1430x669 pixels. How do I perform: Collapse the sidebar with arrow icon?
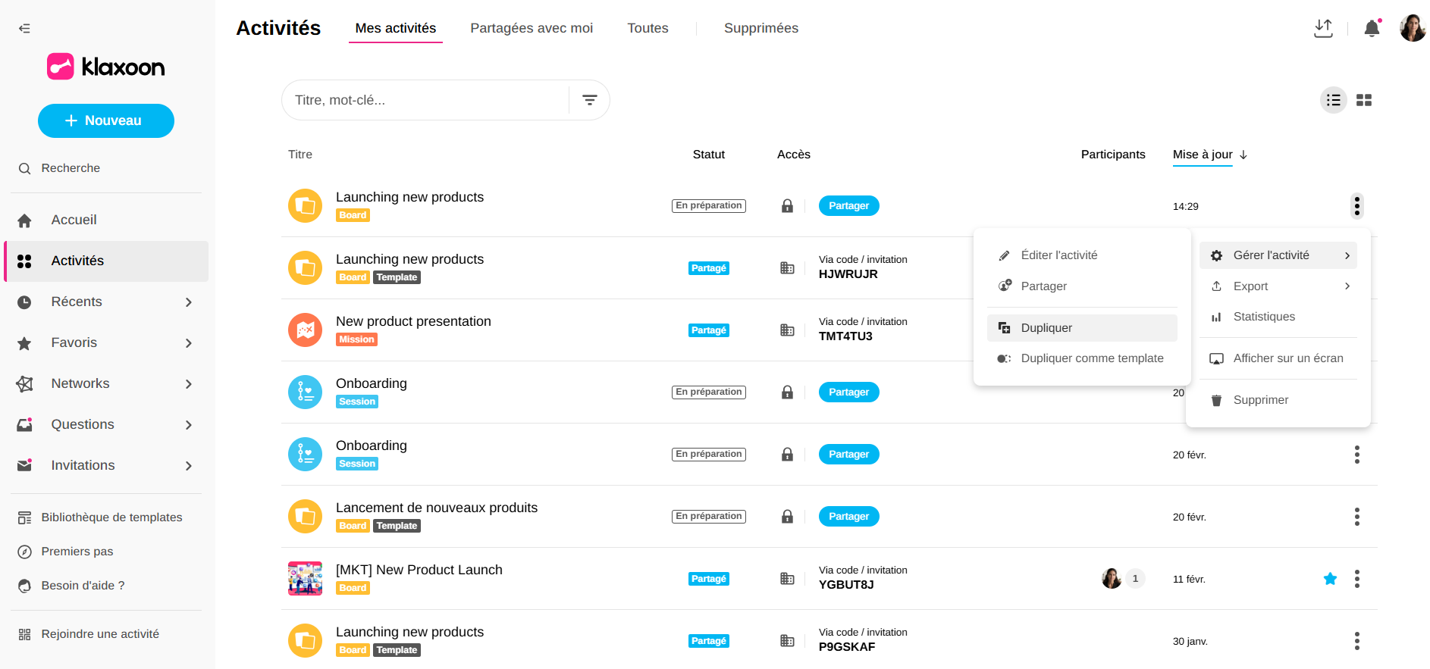click(x=24, y=29)
